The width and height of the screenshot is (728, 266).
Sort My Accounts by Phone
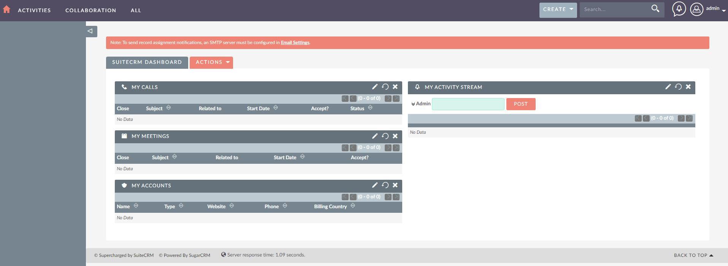coord(285,206)
